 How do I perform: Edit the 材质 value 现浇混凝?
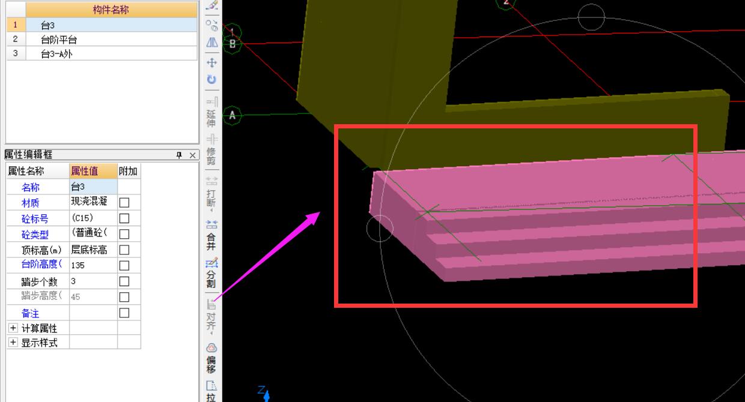[x=93, y=202]
